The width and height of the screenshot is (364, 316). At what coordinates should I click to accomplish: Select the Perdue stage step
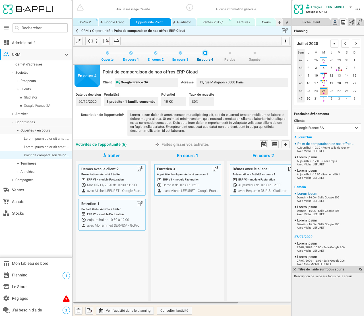pyautogui.click(x=230, y=56)
